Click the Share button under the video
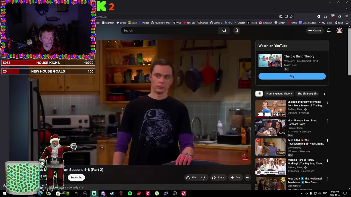Screen dimensions: 351x197 [218, 178]
